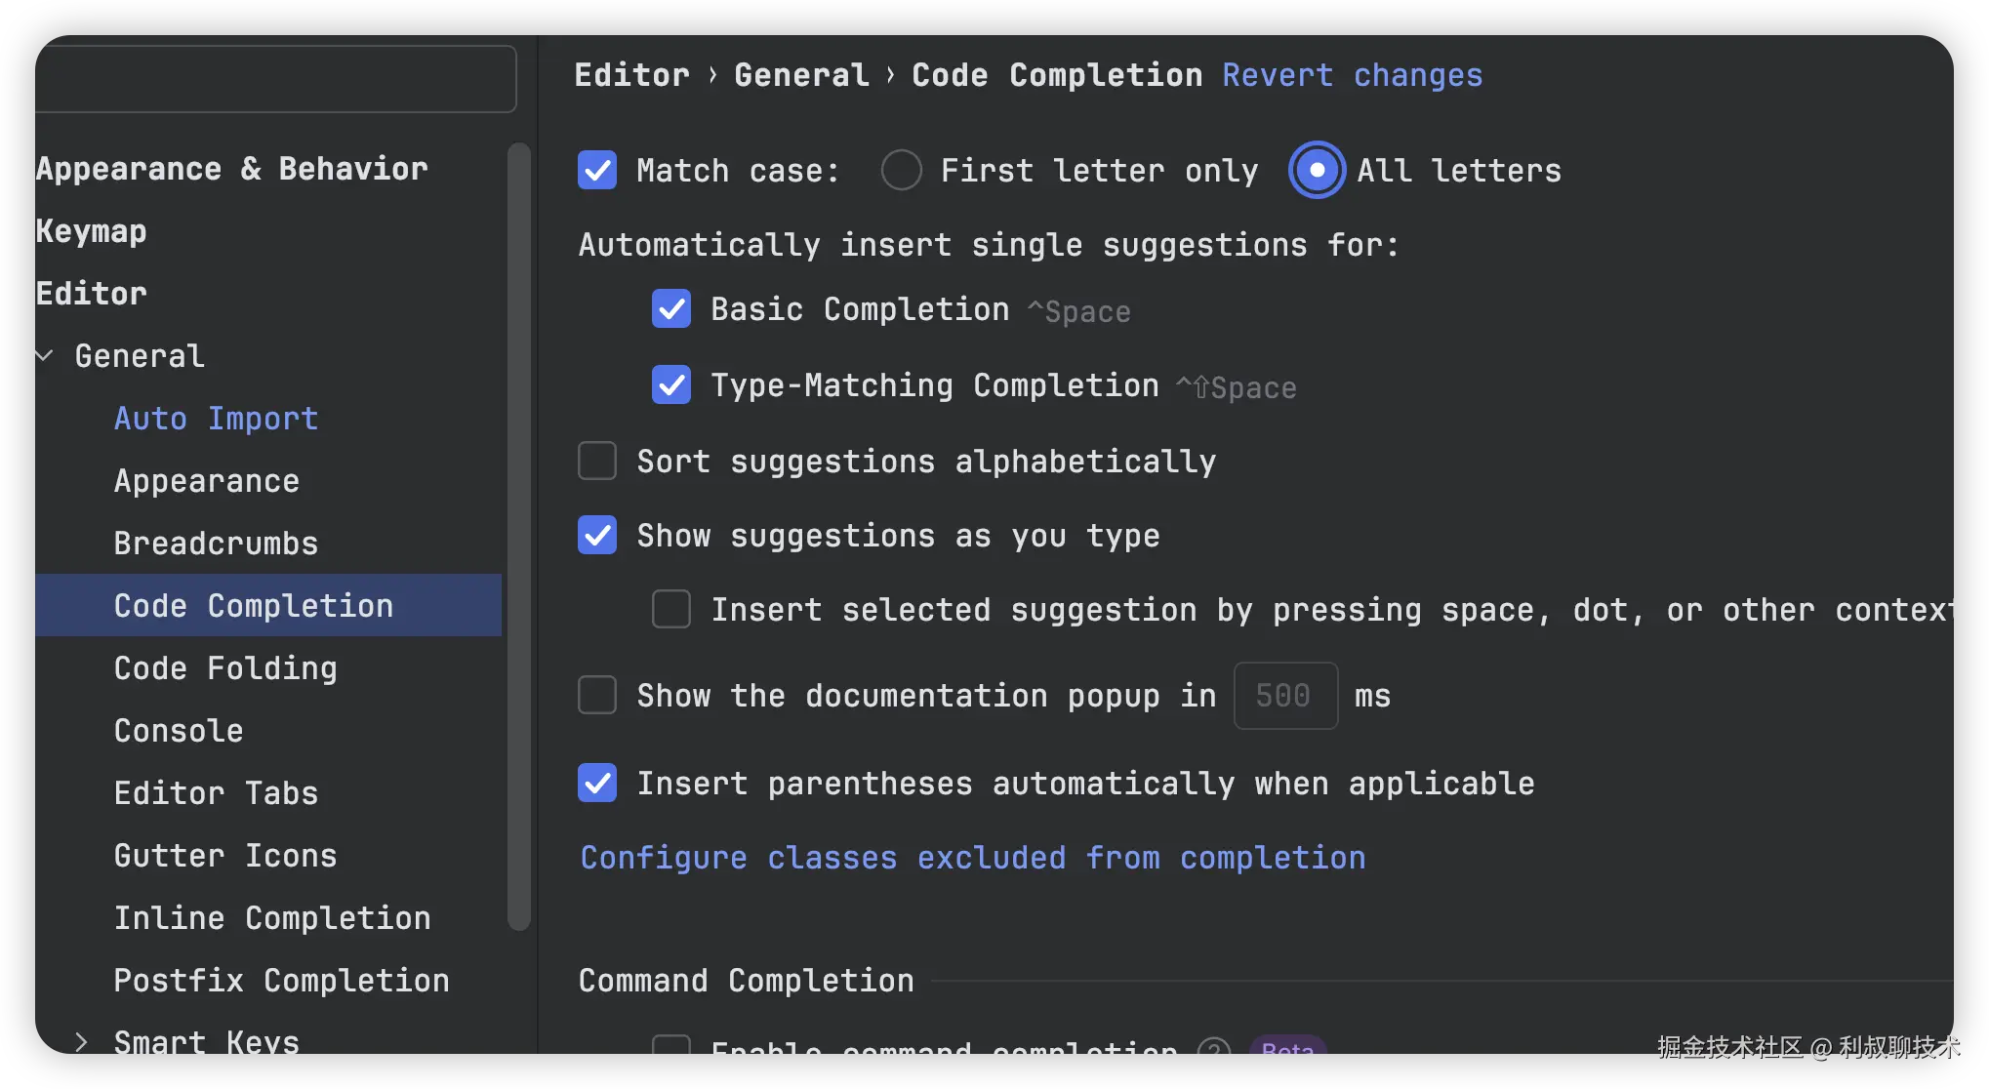Click the settings search field

(x=276, y=79)
